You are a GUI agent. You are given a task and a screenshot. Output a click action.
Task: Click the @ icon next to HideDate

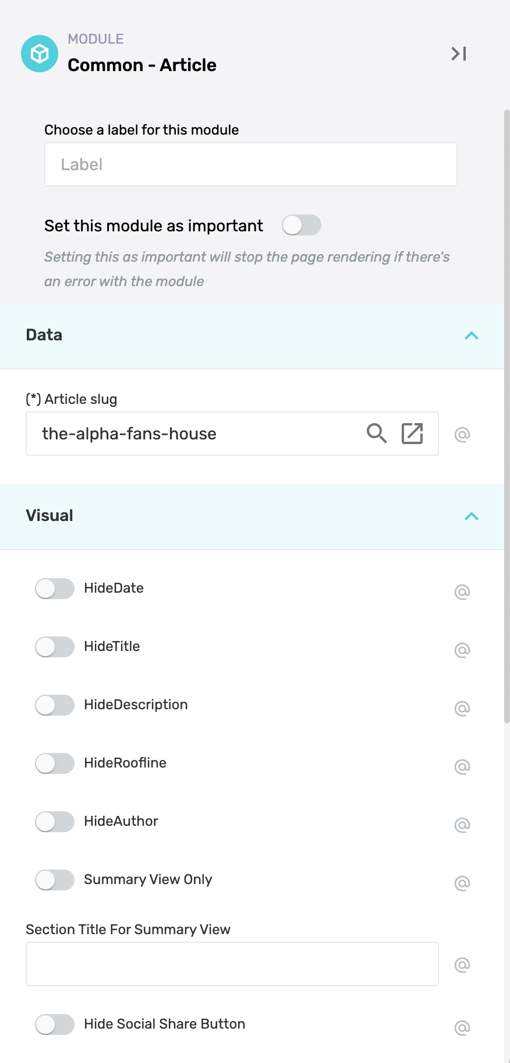point(462,592)
